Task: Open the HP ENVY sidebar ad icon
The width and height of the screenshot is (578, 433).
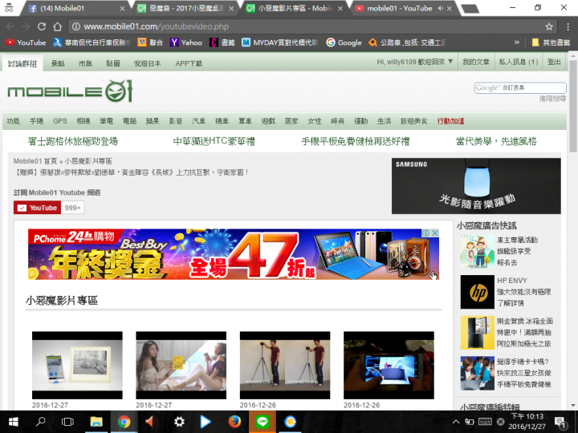Action: 477,292
